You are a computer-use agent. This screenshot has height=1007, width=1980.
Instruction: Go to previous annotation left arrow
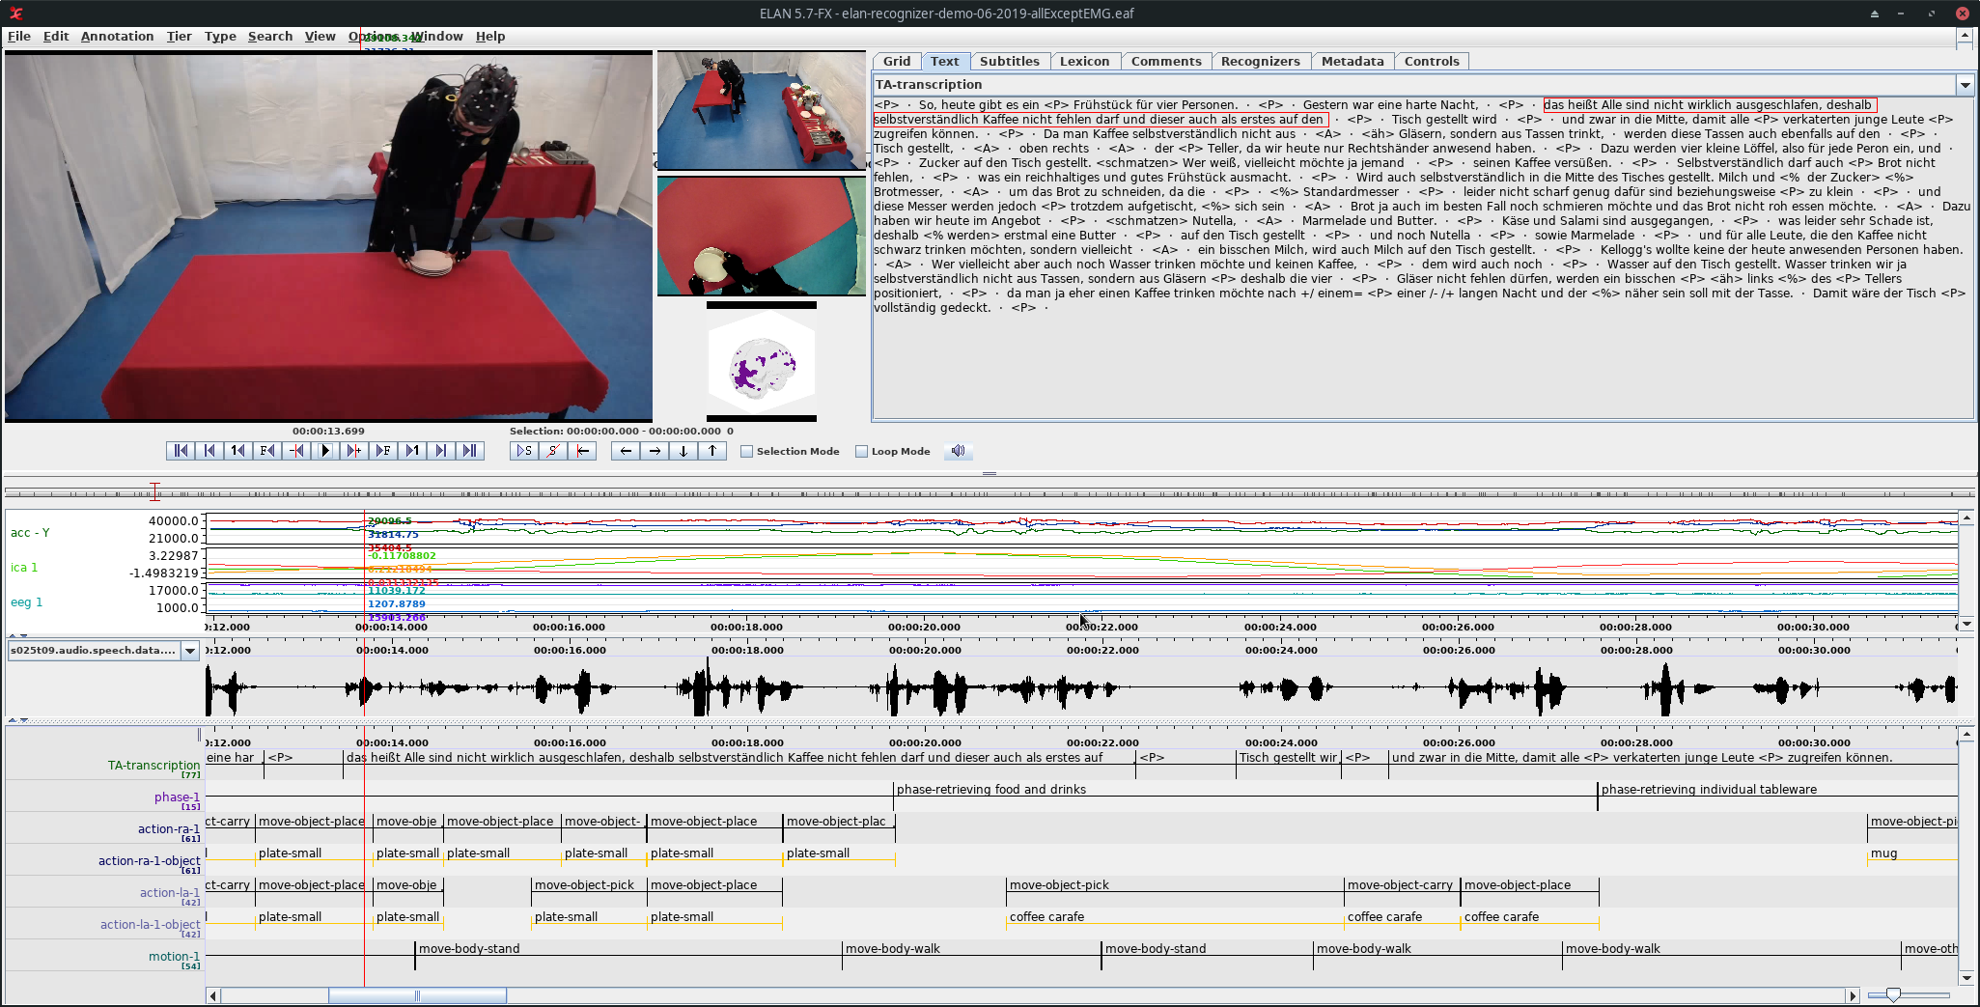click(x=626, y=451)
